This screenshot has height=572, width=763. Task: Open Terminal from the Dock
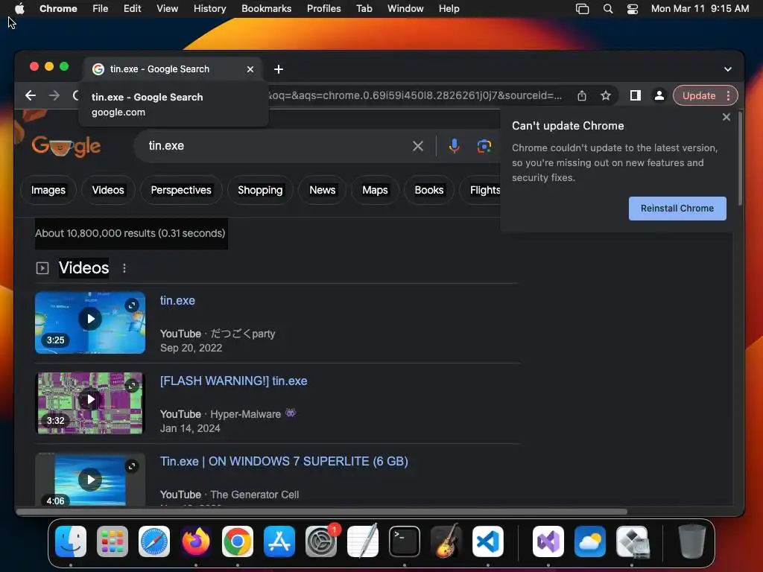pos(405,541)
